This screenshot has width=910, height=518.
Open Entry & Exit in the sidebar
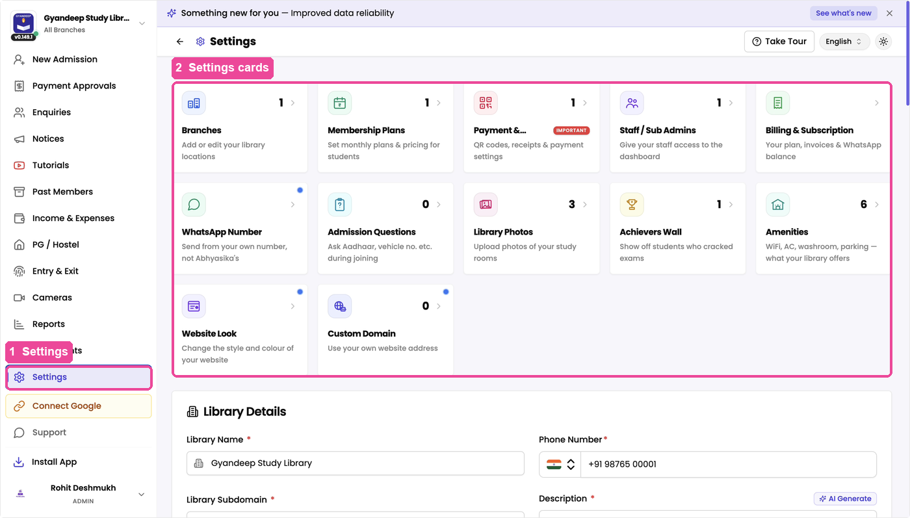pos(79,271)
